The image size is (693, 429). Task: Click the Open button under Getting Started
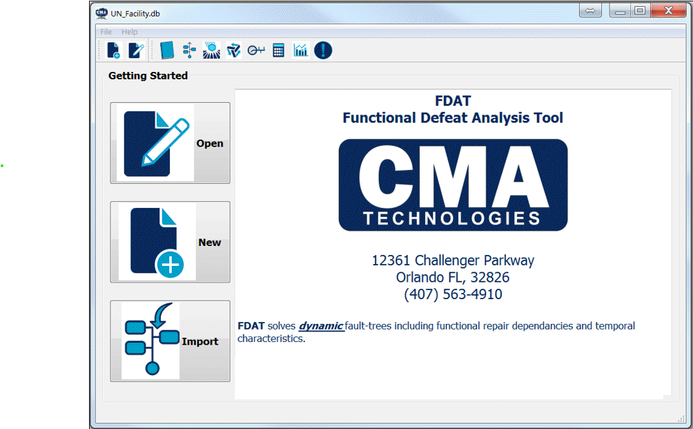point(170,142)
